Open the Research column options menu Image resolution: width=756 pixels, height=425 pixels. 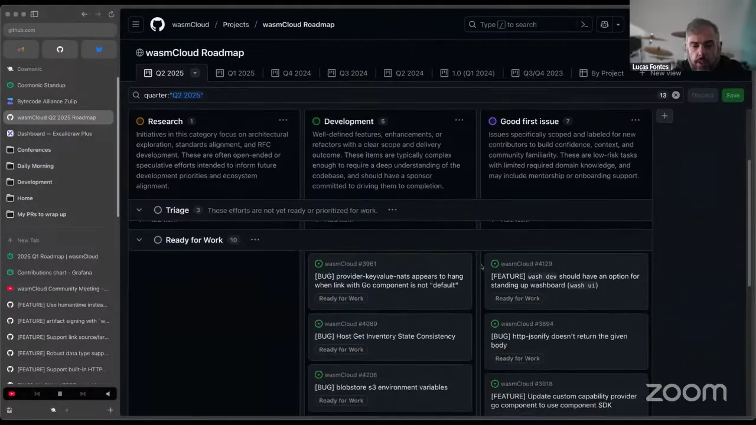pyautogui.click(x=283, y=120)
